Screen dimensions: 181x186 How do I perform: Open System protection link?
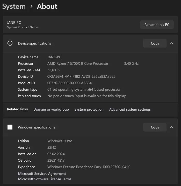coord(89,109)
